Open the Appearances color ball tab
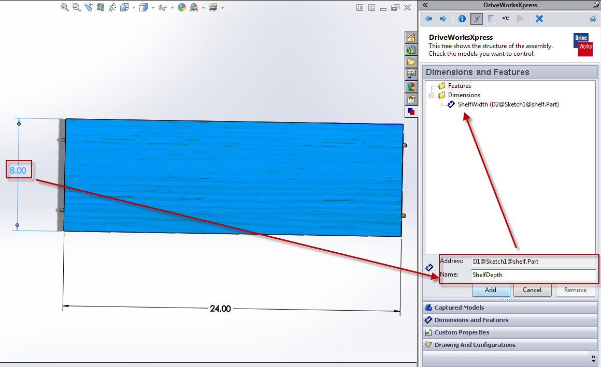The width and height of the screenshot is (601, 367). coord(411,87)
